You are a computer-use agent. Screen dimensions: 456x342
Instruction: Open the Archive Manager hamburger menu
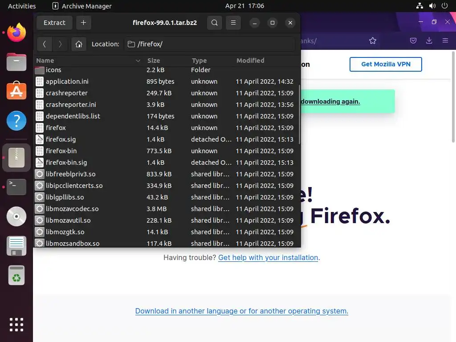[233, 23]
